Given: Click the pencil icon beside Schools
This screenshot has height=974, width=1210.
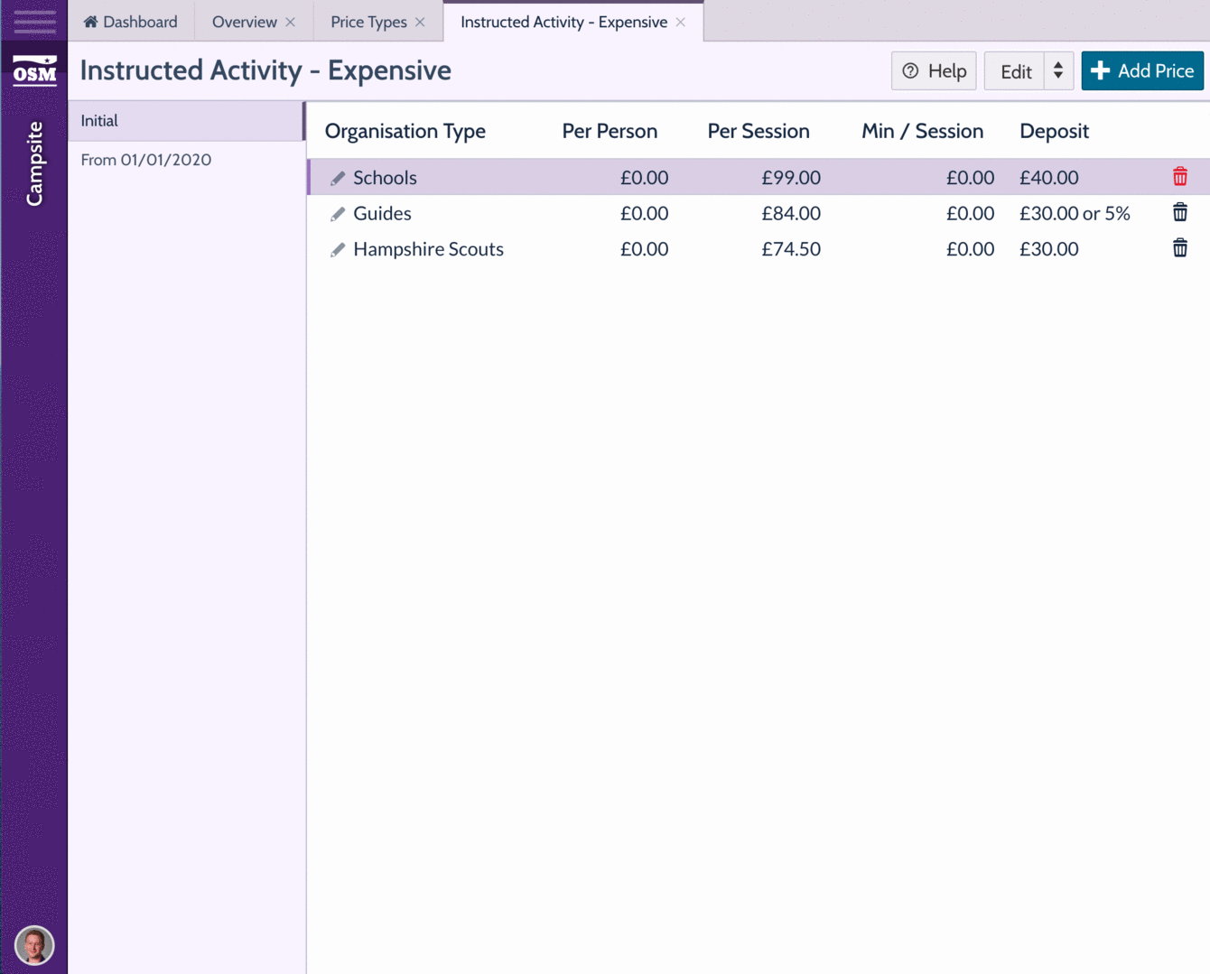Looking at the screenshot, I should point(338,178).
